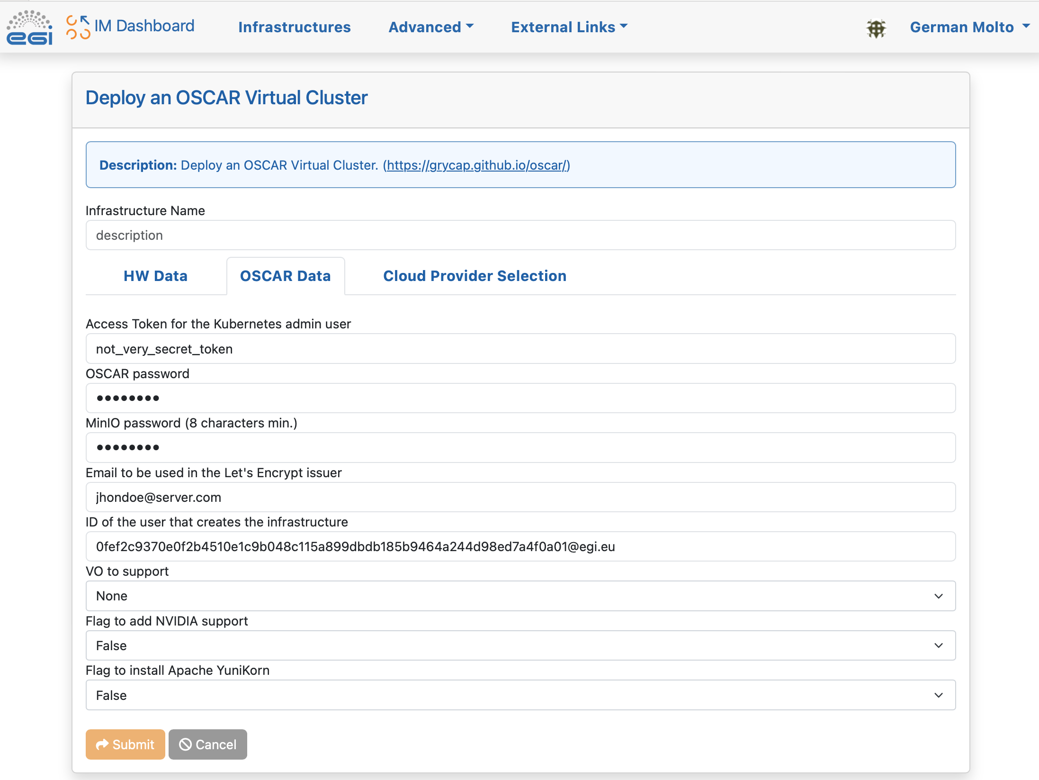
Task: Open the grycap.github.io/oscar link
Action: pyautogui.click(x=476, y=165)
